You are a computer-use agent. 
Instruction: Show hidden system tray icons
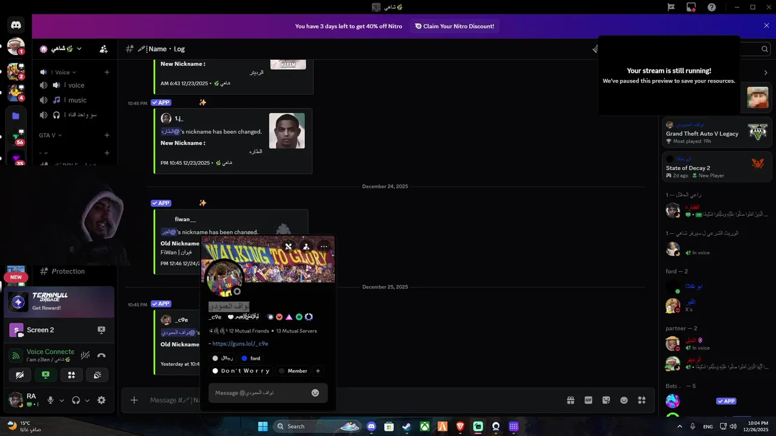click(x=679, y=426)
